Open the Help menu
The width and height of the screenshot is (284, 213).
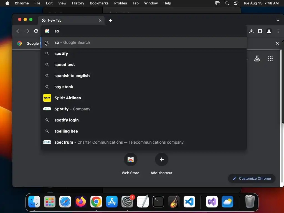[167, 3]
